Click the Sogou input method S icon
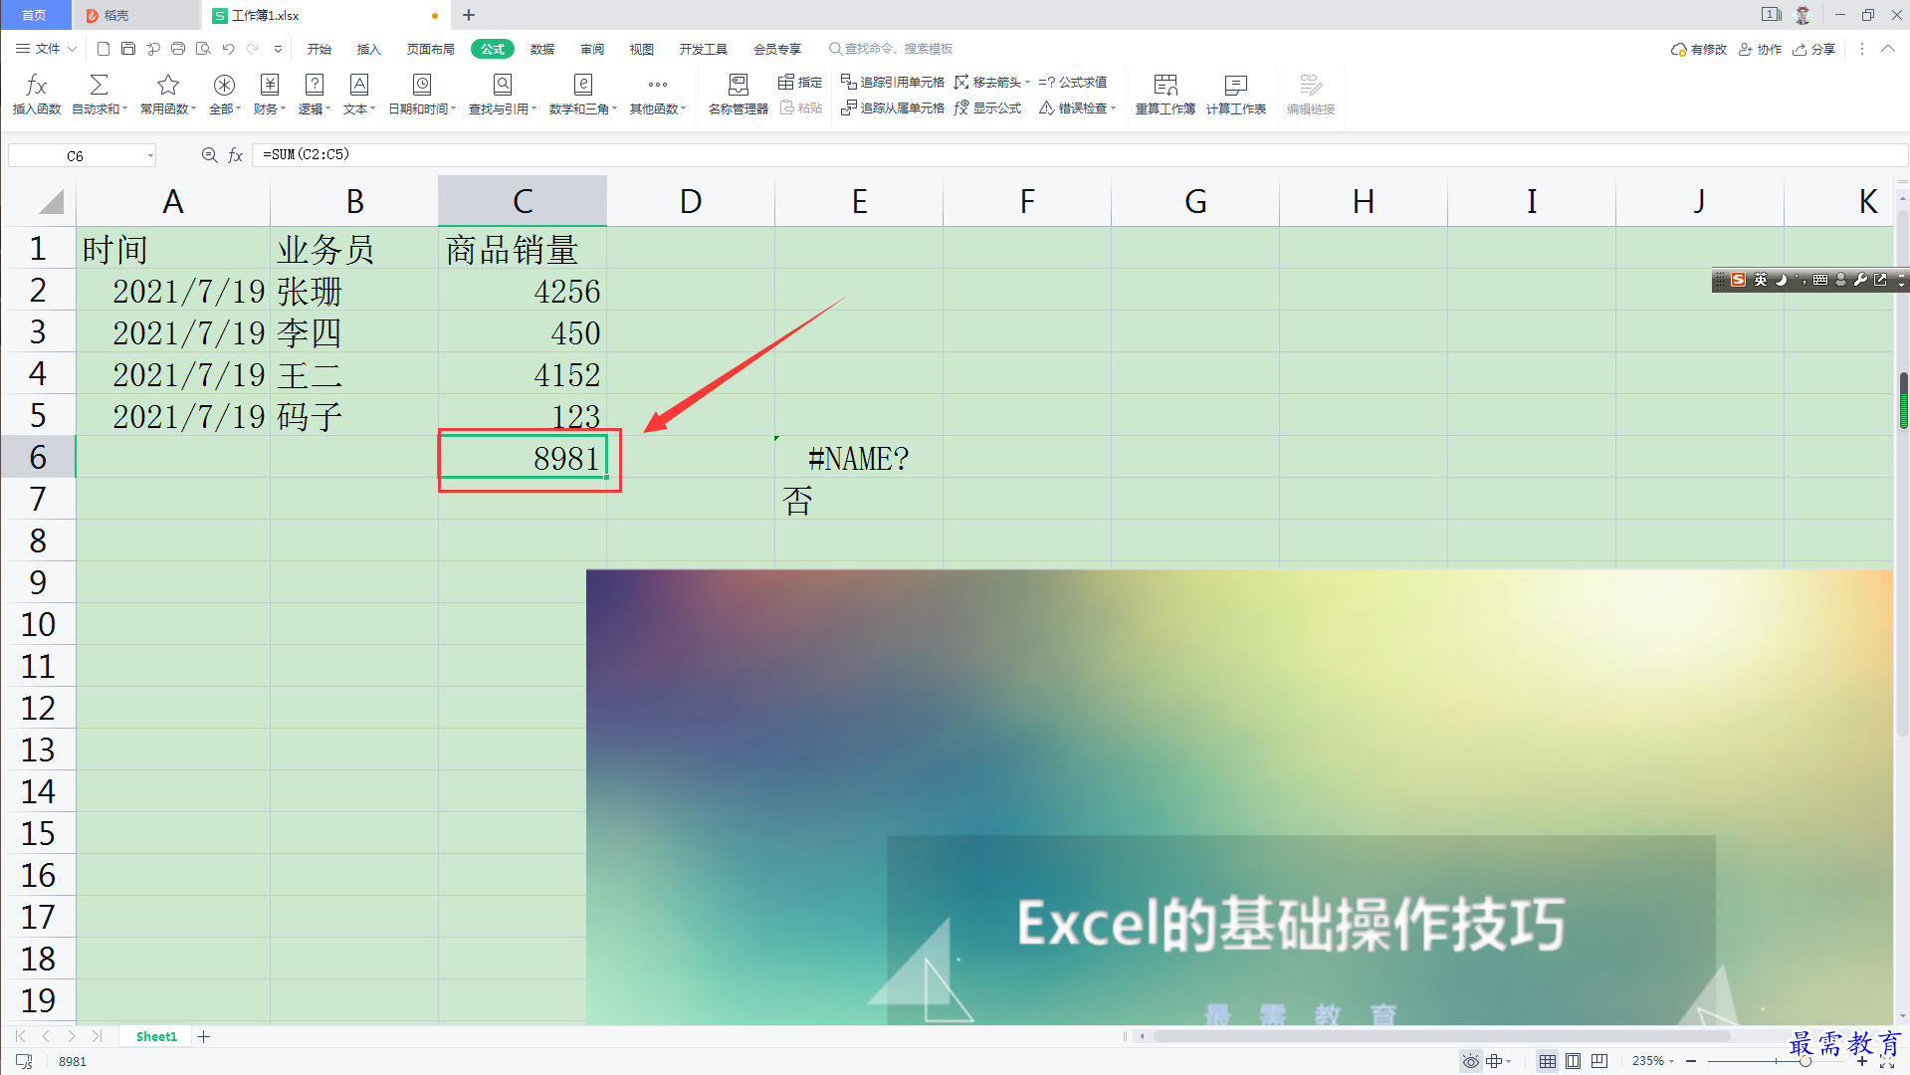This screenshot has height=1075, width=1910. pos(1738,280)
